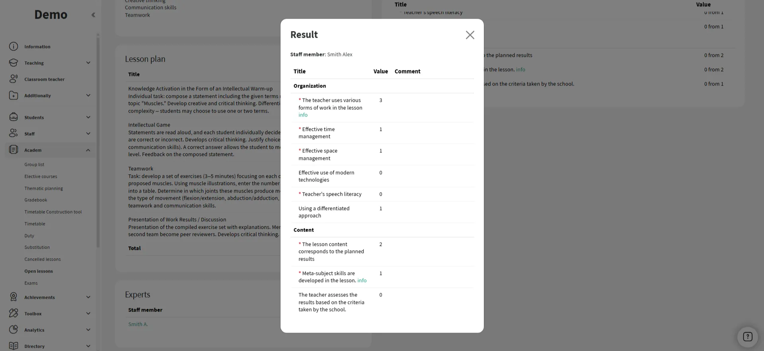764x351 pixels.
Task: Go to Thematic planning page
Action: [43, 188]
